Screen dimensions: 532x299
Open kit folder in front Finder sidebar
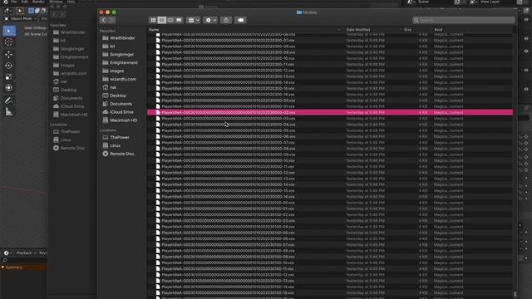(x=112, y=47)
